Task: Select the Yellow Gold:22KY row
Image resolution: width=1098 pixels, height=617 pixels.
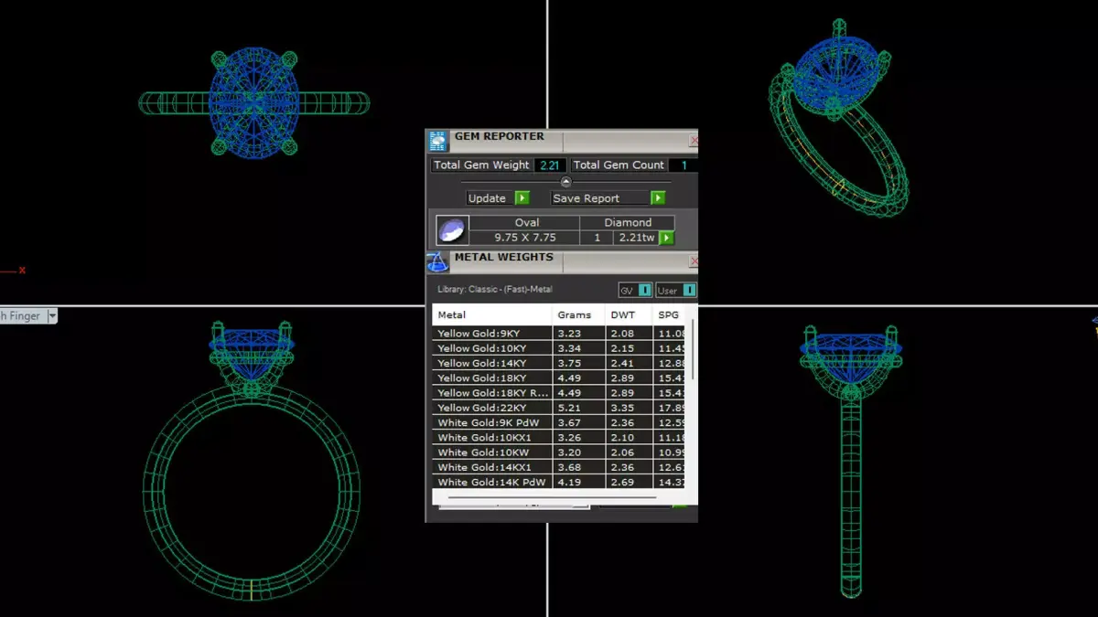Action: click(x=558, y=408)
